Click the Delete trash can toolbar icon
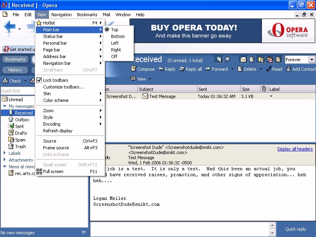This screenshot has height=237, width=316. 240,69
